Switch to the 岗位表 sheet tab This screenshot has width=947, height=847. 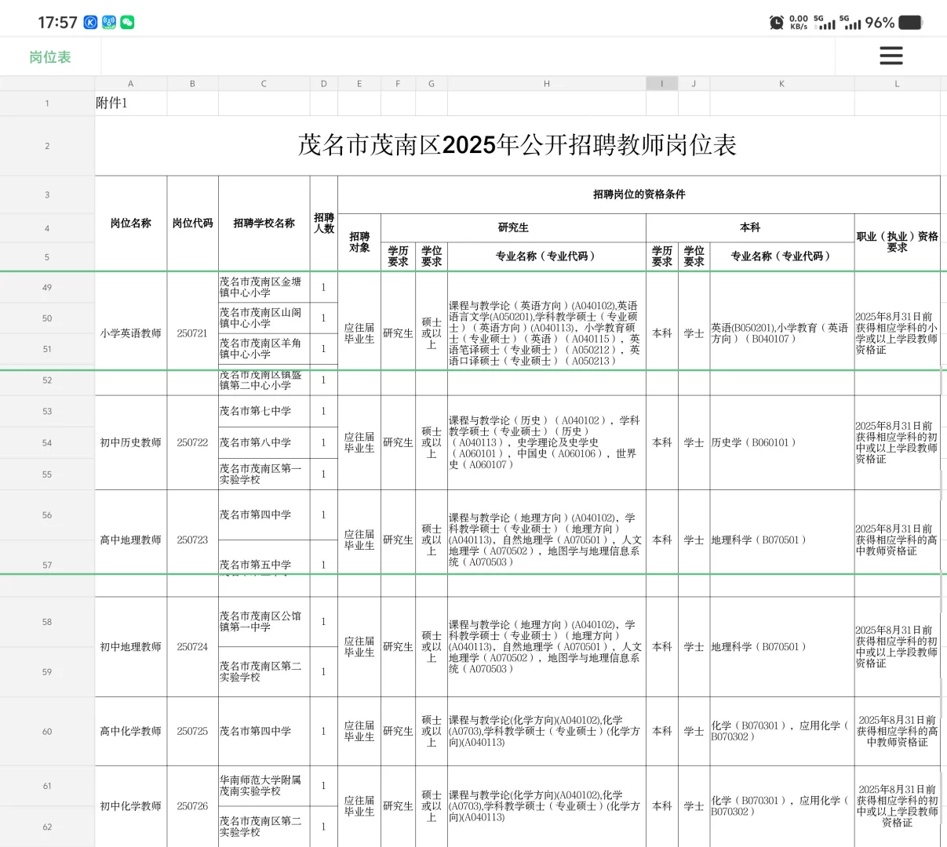(x=50, y=57)
